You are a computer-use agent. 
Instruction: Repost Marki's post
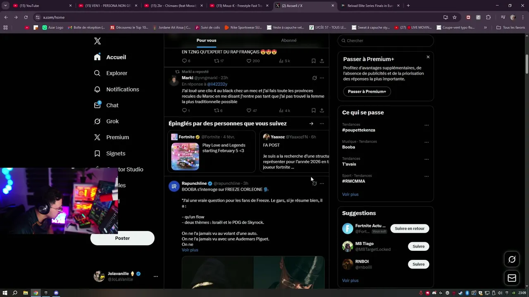218,111
